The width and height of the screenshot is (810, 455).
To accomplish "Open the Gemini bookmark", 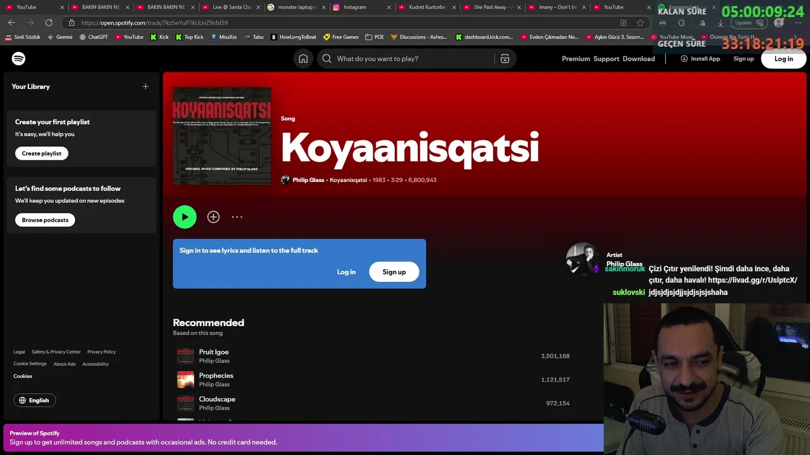I will pos(59,37).
